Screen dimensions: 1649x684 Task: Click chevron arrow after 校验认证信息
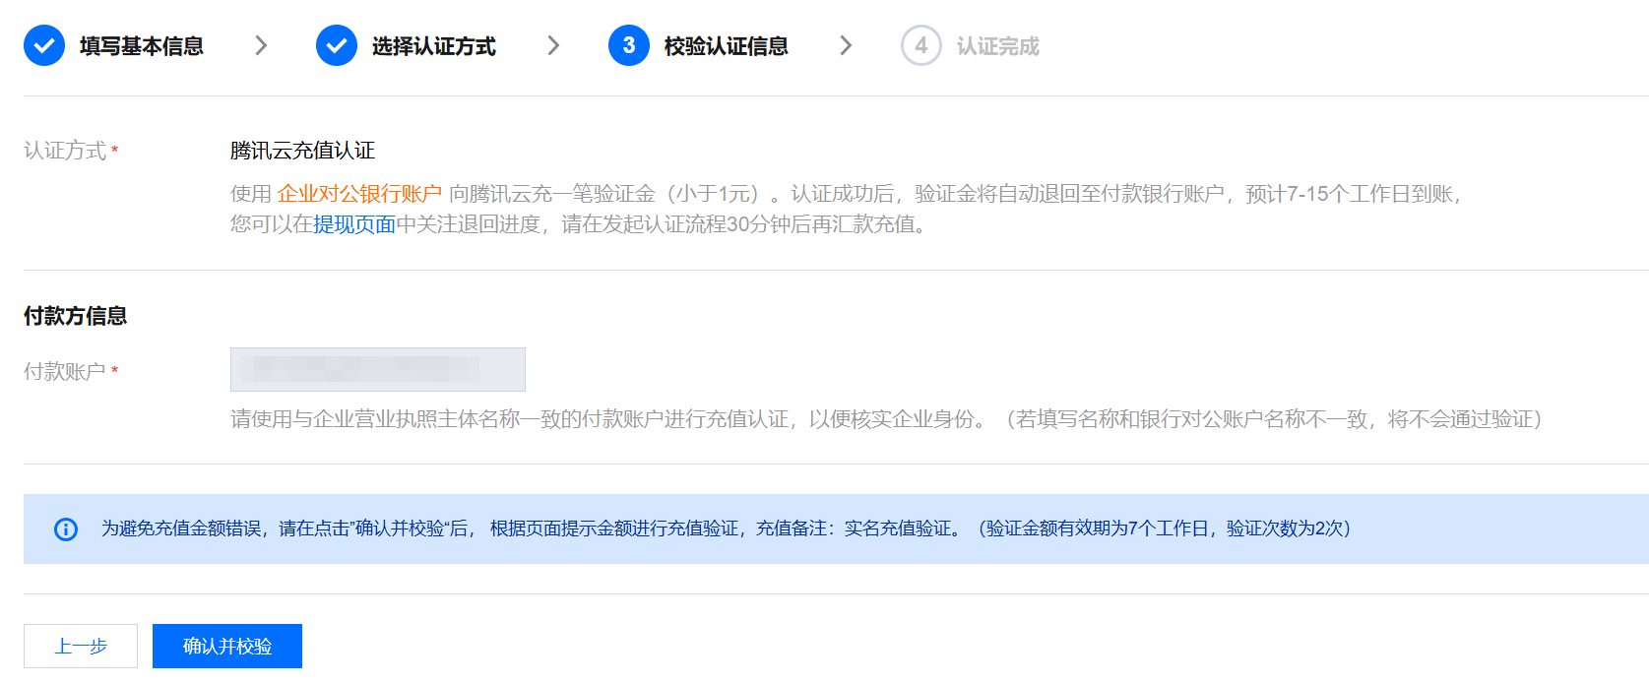(846, 45)
